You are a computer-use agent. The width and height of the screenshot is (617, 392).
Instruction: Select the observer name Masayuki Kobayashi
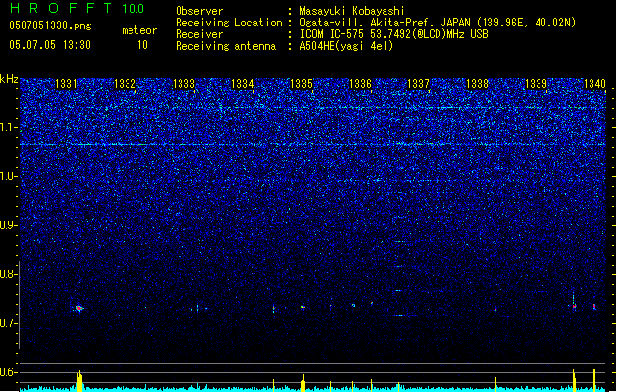[x=352, y=11]
